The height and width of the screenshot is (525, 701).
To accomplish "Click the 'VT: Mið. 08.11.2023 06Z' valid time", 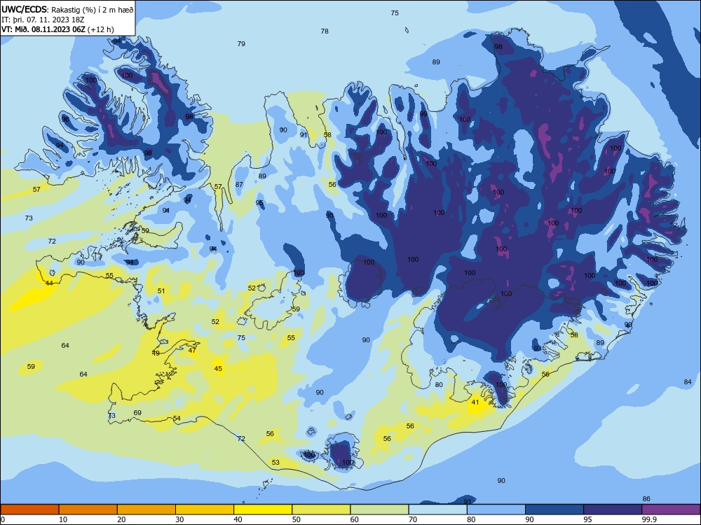I will 44,29.
